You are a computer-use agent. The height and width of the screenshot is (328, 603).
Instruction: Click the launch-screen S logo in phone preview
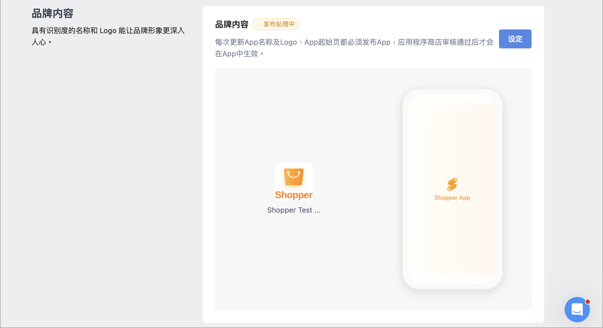pos(452,184)
